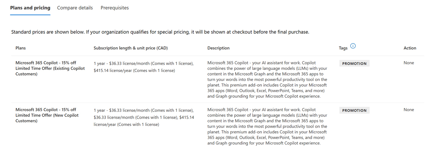The width and height of the screenshot is (434, 146).
Task: Open the Plans and pricing tab
Action: pyautogui.click(x=30, y=8)
